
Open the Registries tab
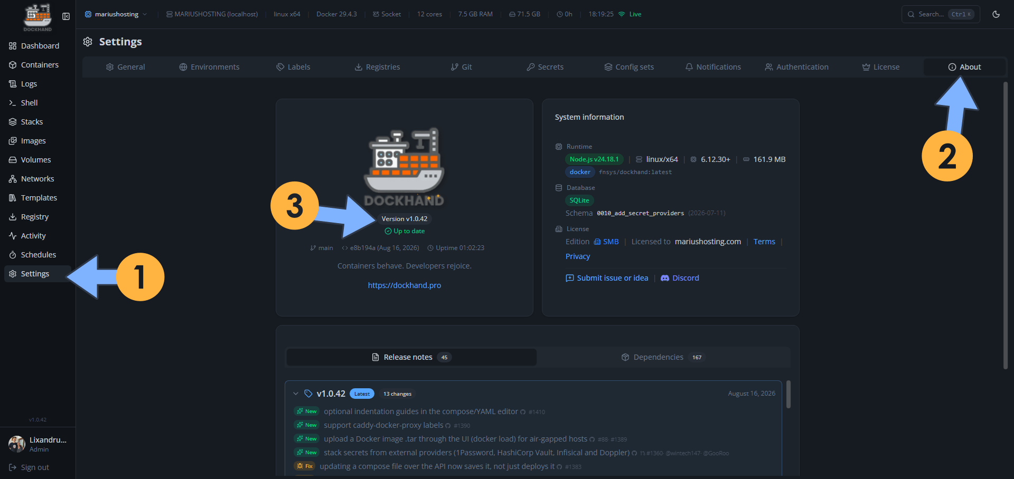(377, 67)
